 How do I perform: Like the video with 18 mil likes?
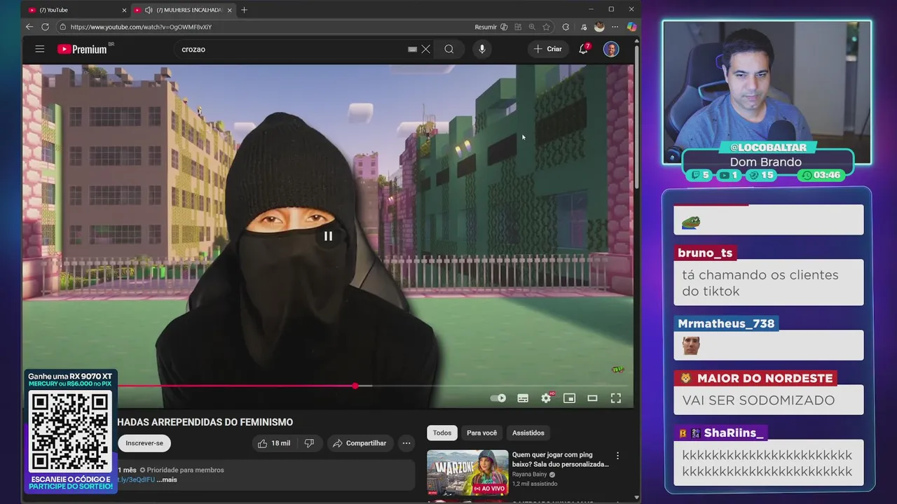click(x=274, y=443)
